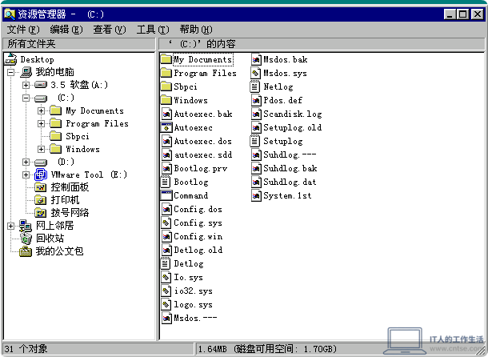Image resolution: width=488 pixels, height=357 pixels.
Task: Expand the (D:) drive node
Action: click(26, 162)
